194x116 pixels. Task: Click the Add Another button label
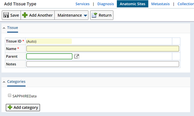(41, 15)
